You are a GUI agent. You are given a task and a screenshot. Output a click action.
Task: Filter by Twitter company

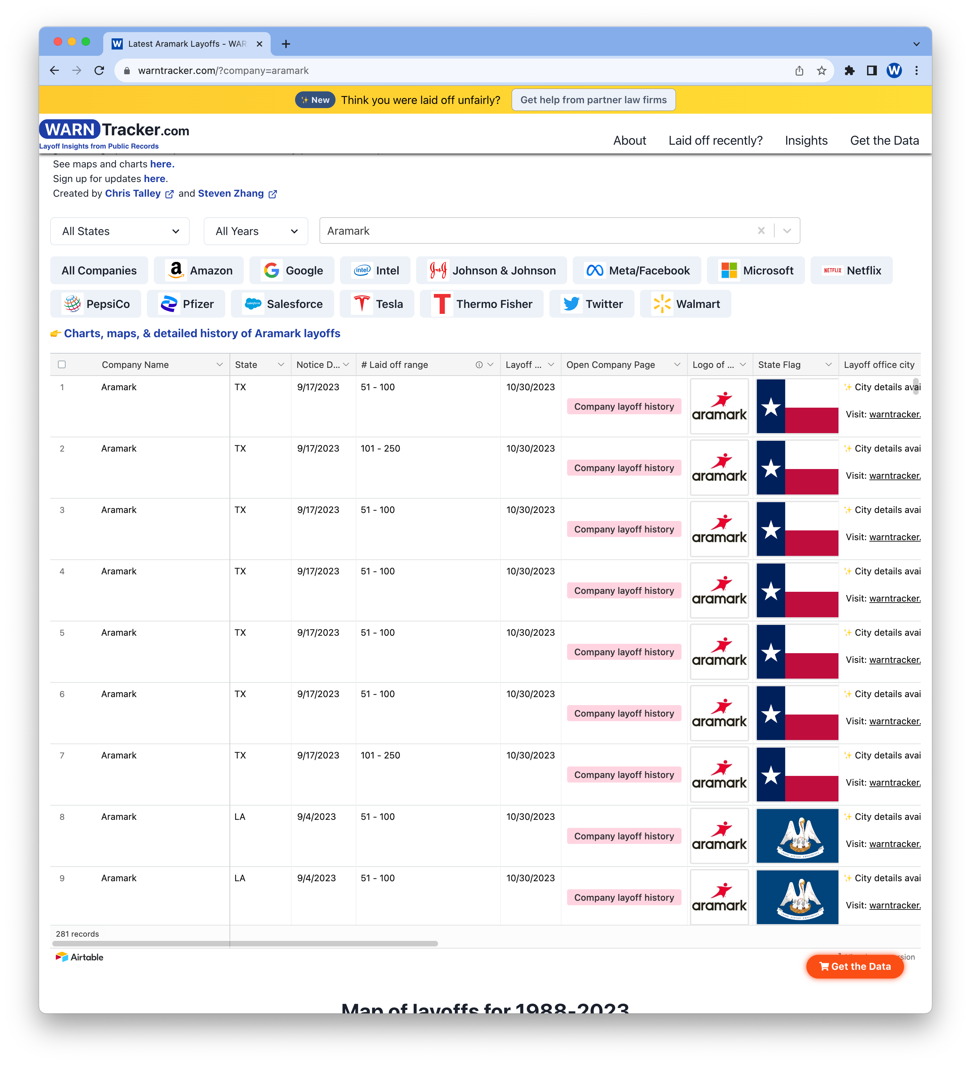pyautogui.click(x=591, y=304)
